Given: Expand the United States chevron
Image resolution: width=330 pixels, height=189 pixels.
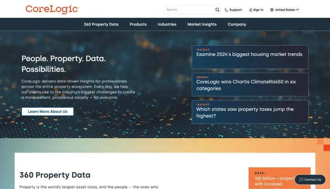Looking at the screenshot, I should coord(297,10).
